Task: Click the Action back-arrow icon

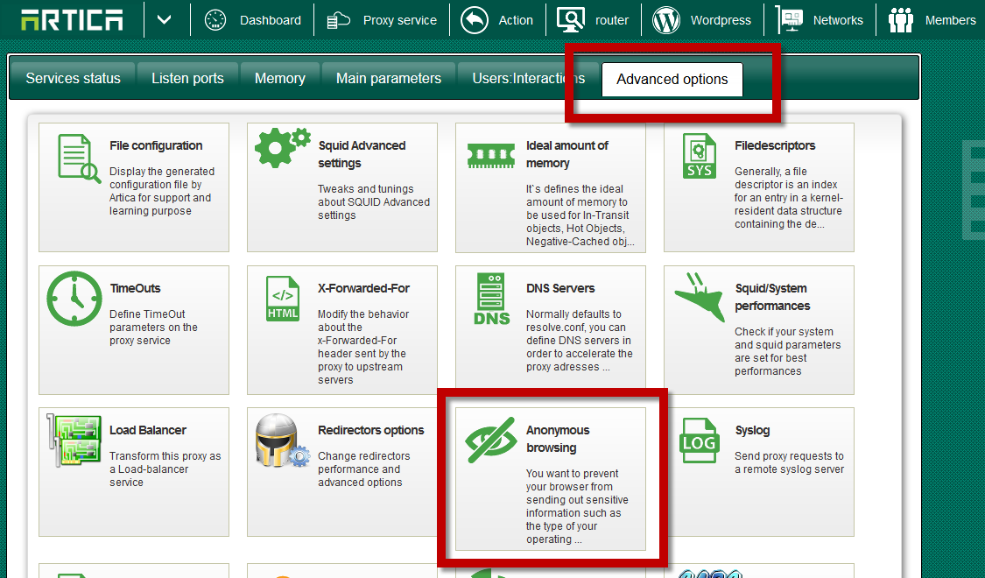Action: coord(475,20)
